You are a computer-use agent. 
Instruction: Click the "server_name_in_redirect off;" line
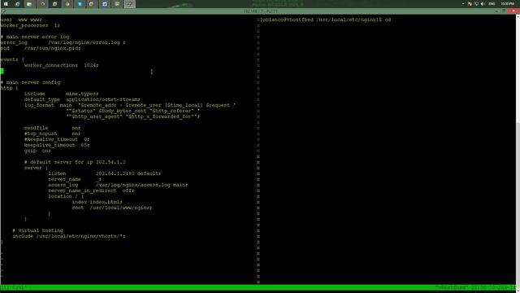pos(91,190)
